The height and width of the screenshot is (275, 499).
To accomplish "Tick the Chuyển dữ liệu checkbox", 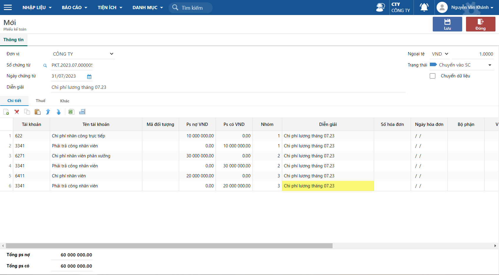I will pyautogui.click(x=432, y=76).
